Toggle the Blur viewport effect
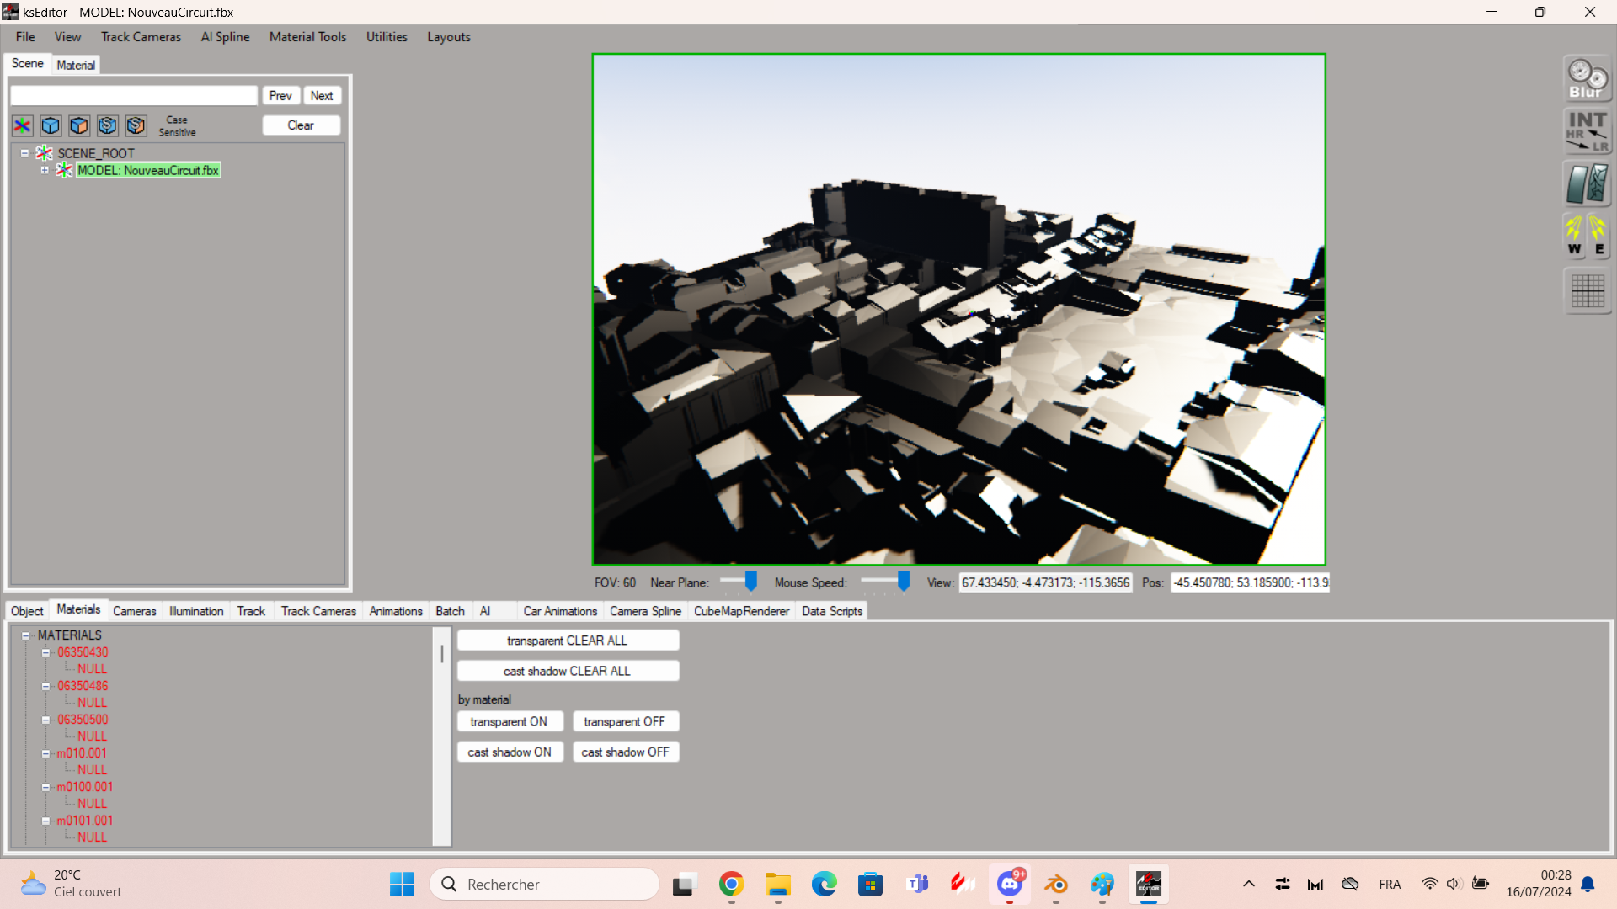This screenshot has height=909, width=1617. click(1588, 80)
